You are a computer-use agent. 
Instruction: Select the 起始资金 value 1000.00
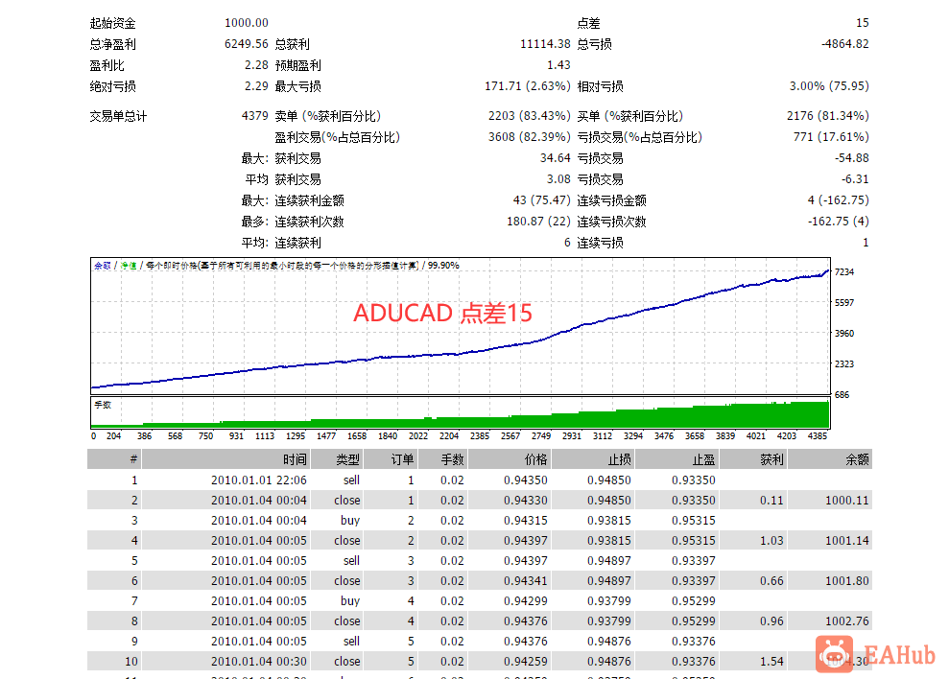point(247,23)
